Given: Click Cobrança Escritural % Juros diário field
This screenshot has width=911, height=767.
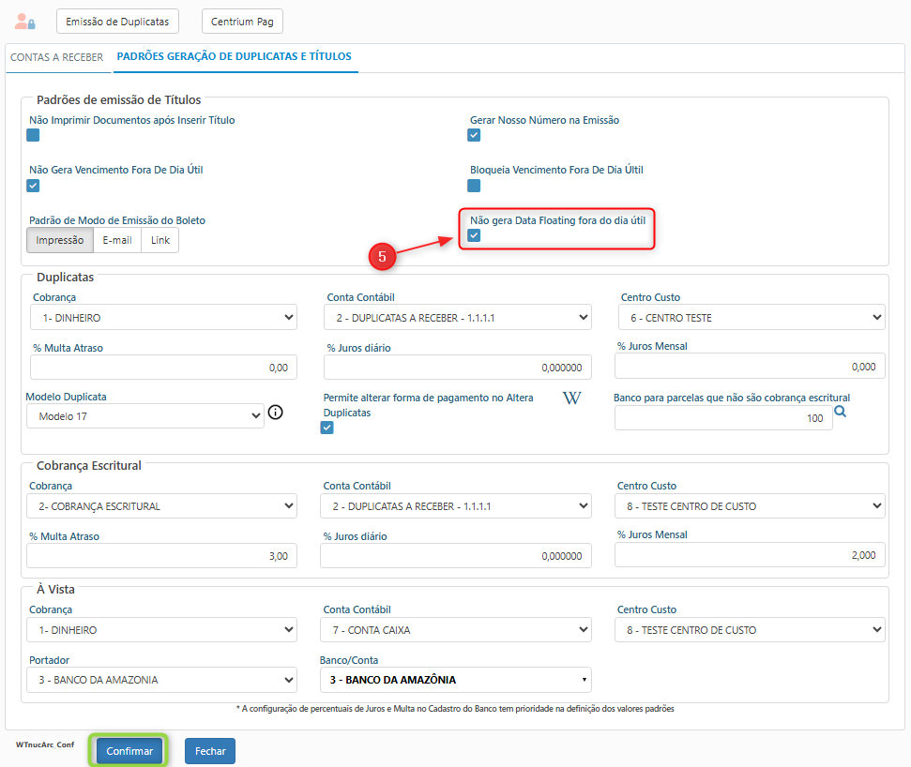Looking at the screenshot, I should [x=456, y=556].
